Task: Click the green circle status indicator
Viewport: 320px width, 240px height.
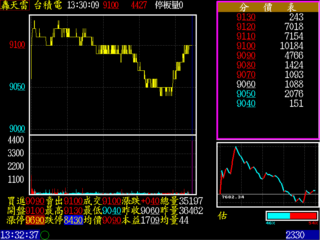Action: (x=45, y=235)
